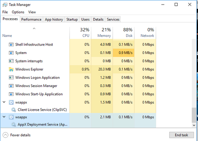The height and width of the screenshot is (141, 198).
Task: Click the AppX Deployment Service gear icon
Action: 13,125
